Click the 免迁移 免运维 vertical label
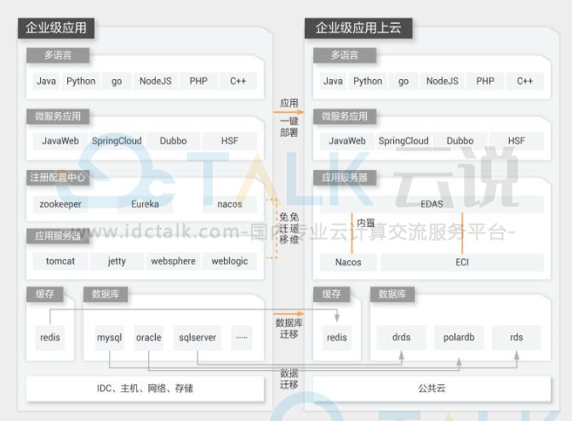 (289, 229)
